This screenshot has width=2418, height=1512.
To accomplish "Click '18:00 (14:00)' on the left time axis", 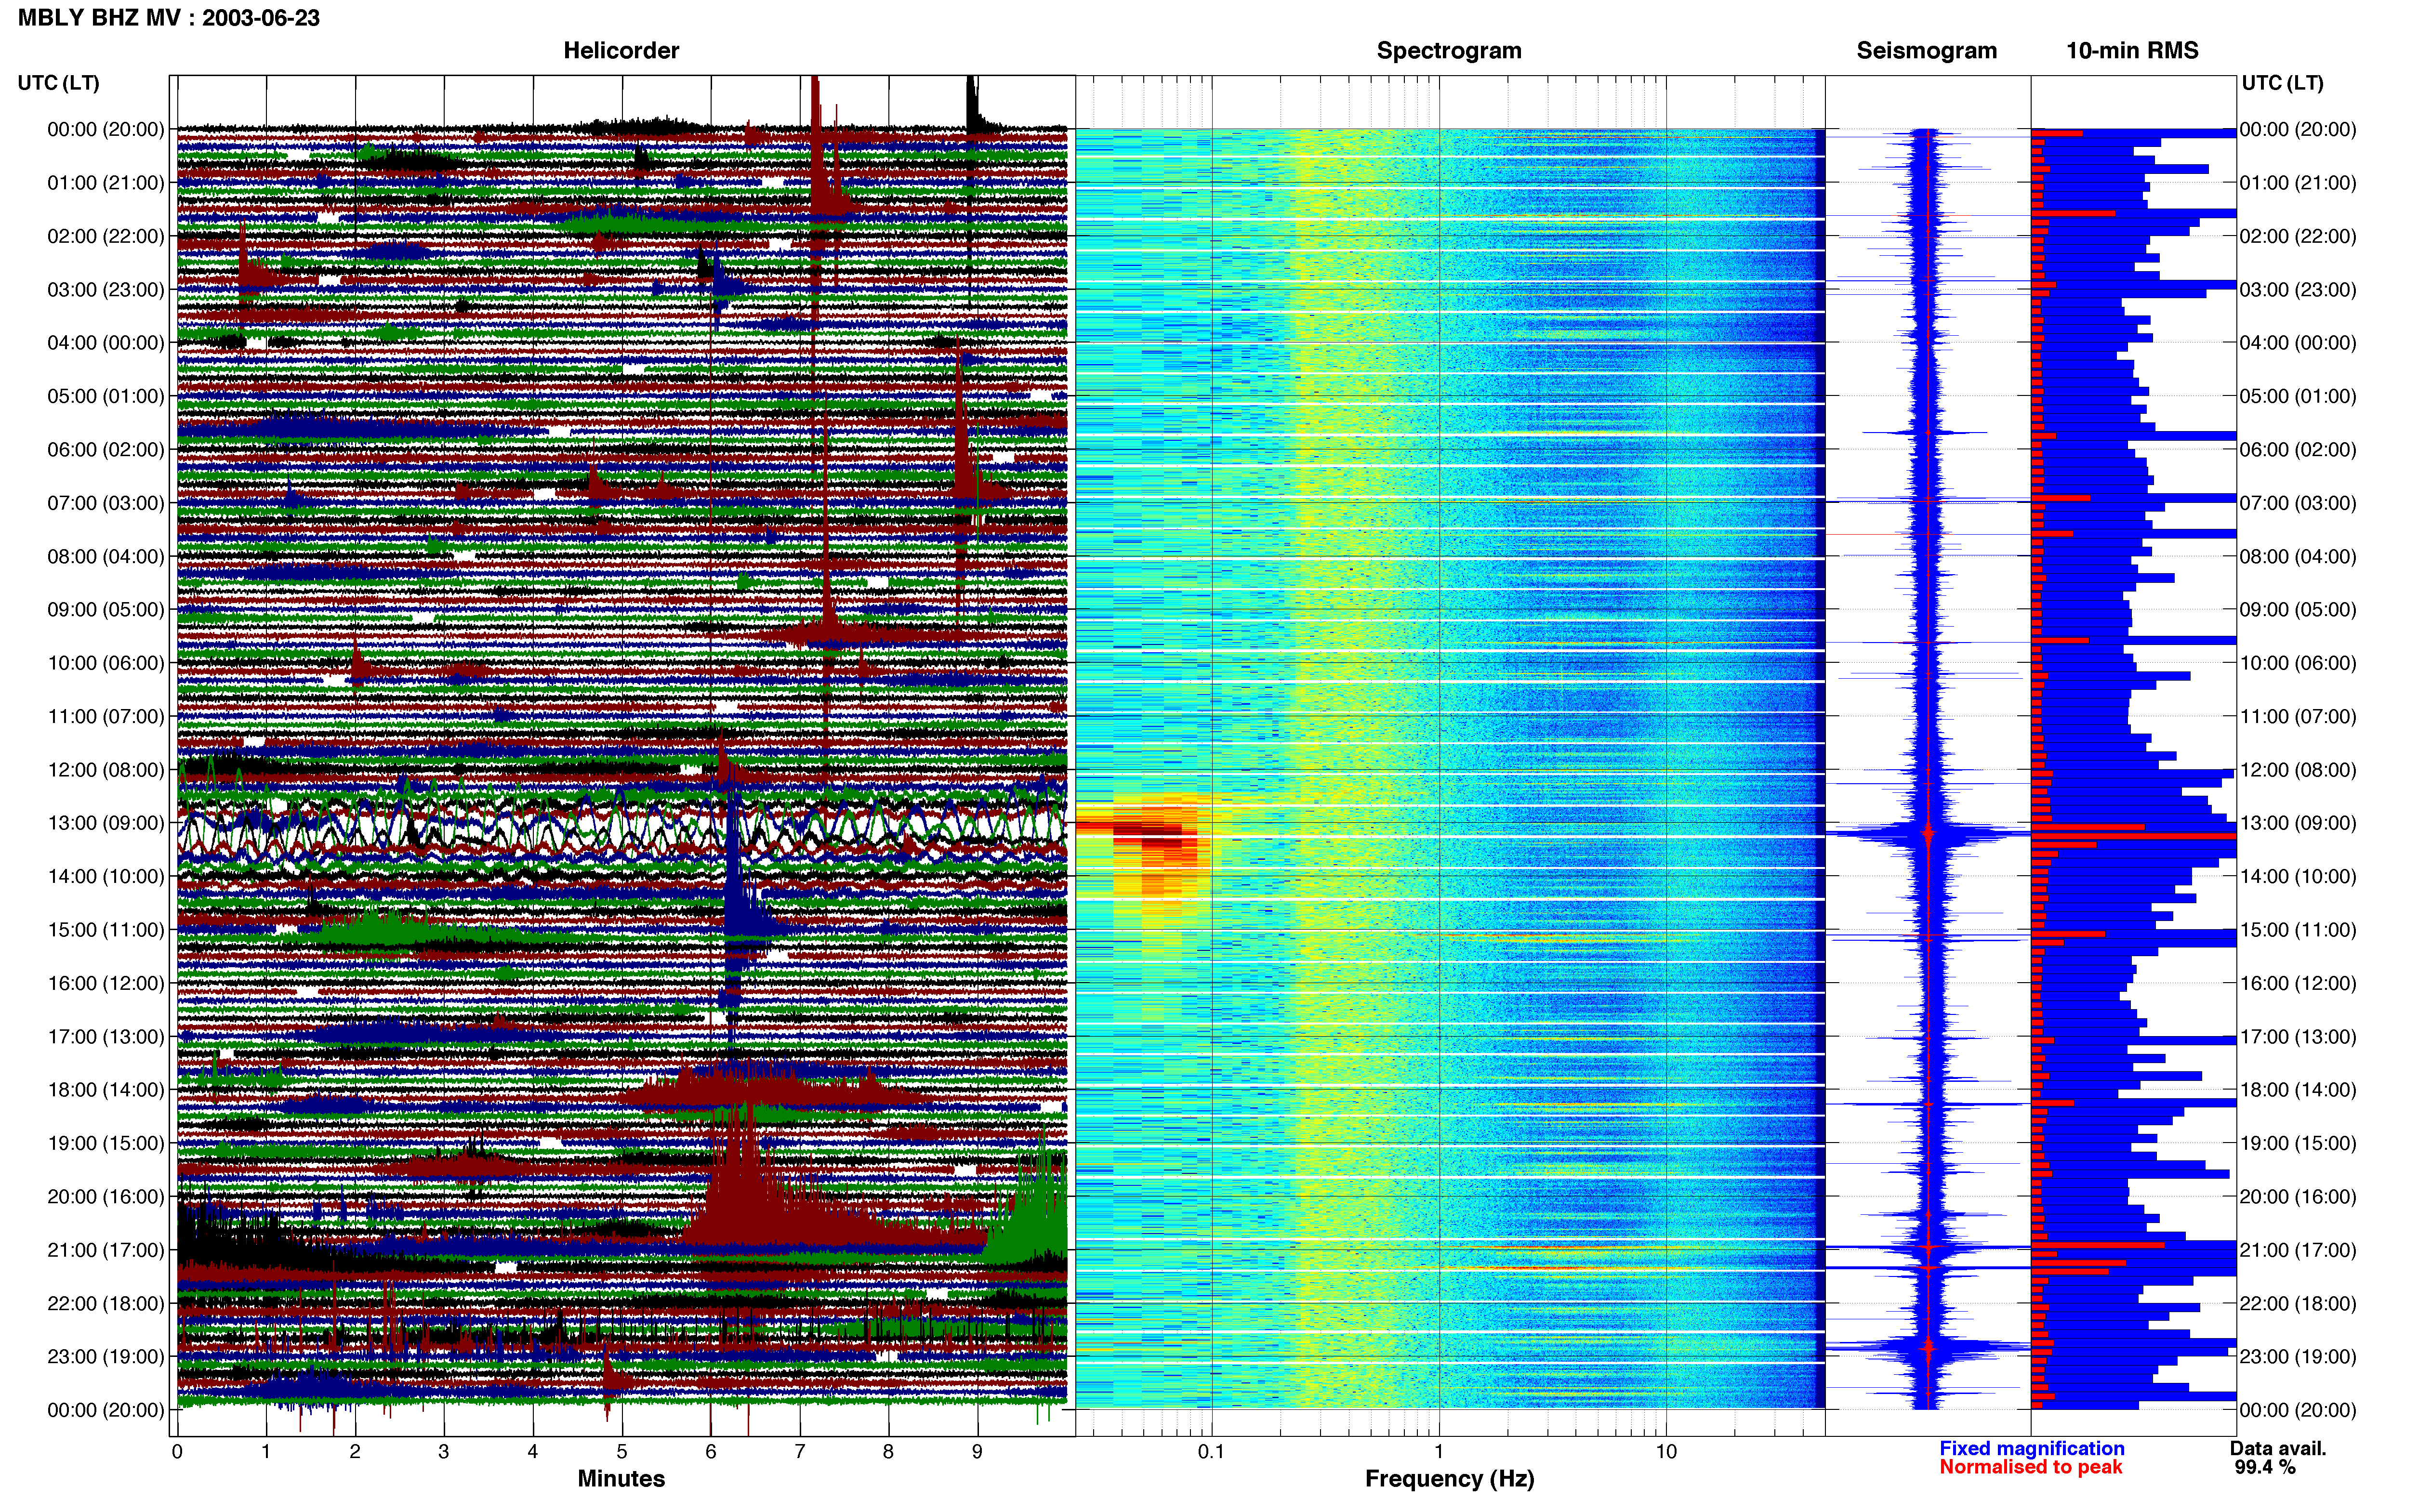I will click(106, 1090).
